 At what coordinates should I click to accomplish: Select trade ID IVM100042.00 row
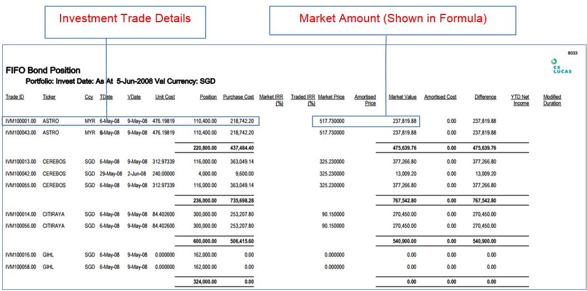tap(21, 174)
